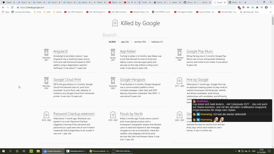This screenshot has height=154, width=274.
Task: Switch to the Twitch browser tab
Action: point(143,2)
